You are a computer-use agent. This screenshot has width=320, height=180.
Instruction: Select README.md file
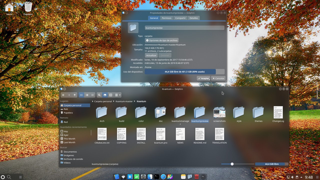200,136
